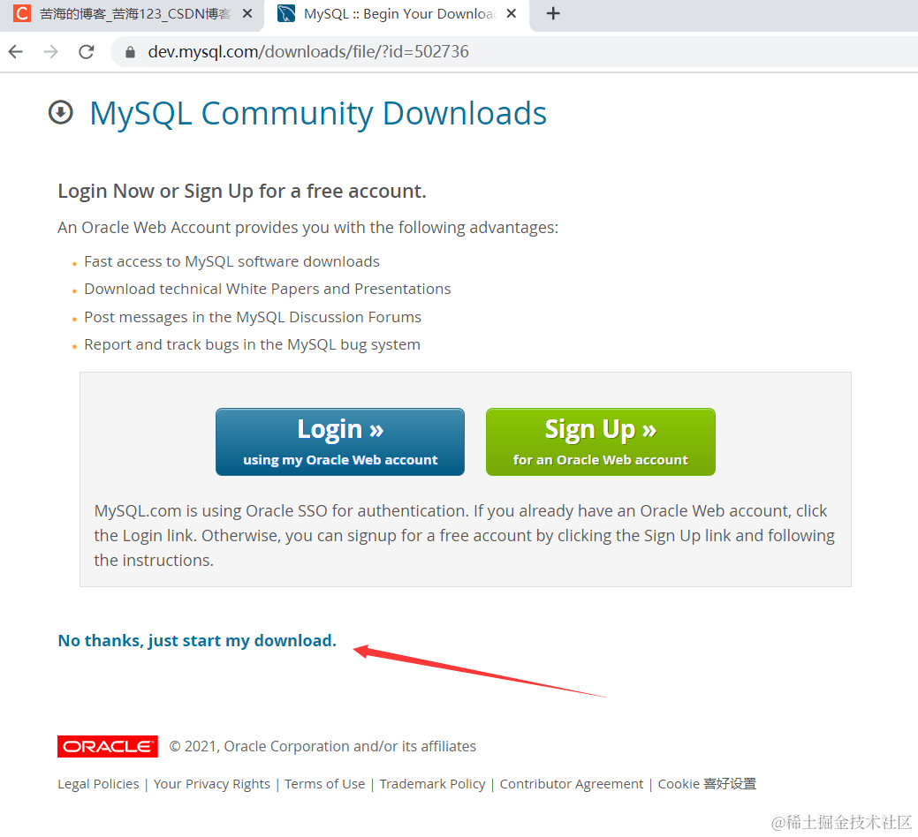
Task: Switch to MySQL Begin Your Download tab
Action: (x=398, y=13)
